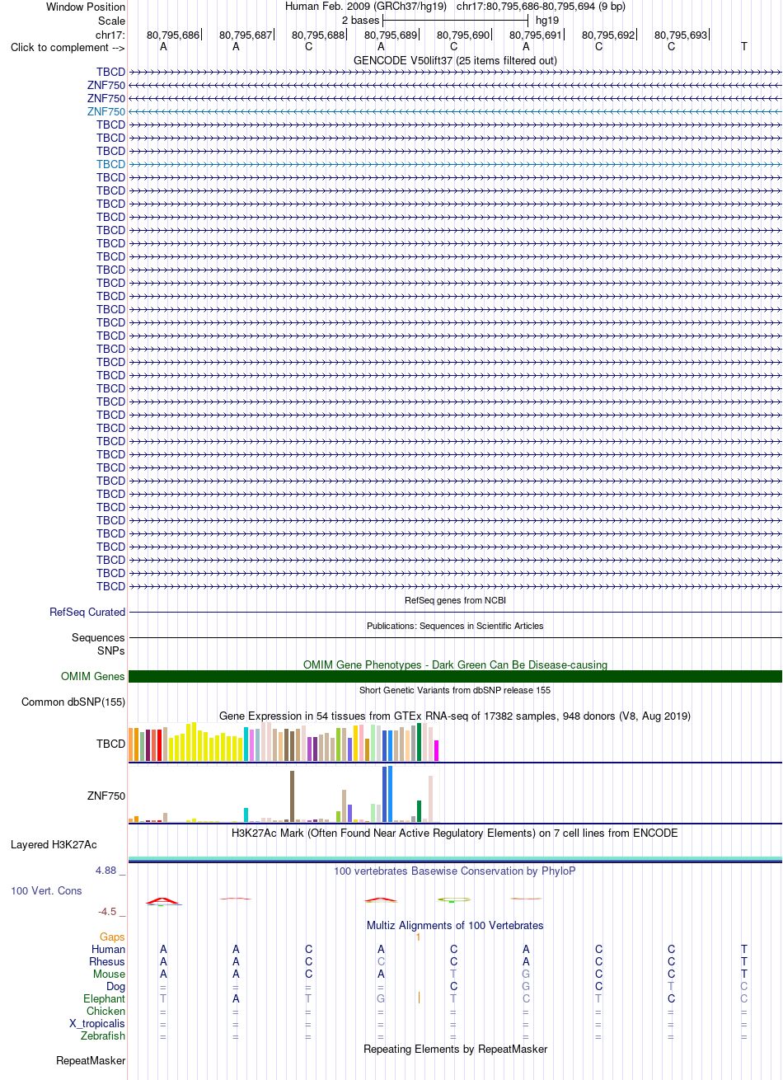Select the X_tropicalis alignment row label
This screenshot has height=1080, width=783.
coord(97,1024)
